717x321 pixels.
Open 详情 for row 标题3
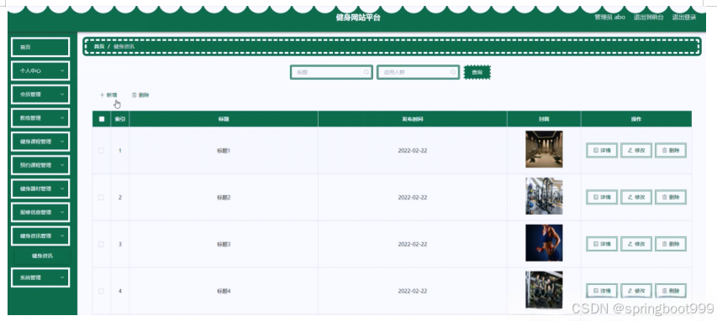tap(602, 245)
